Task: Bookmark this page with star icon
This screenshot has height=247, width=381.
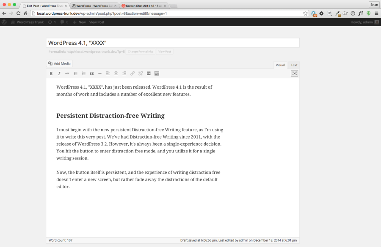Action: pyautogui.click(x=305, y=14)
